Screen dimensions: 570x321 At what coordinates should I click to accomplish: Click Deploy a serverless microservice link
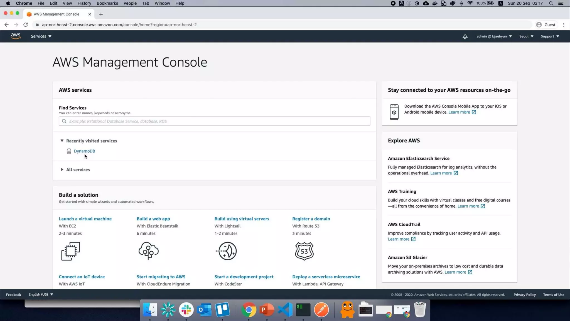coord(326,277)
